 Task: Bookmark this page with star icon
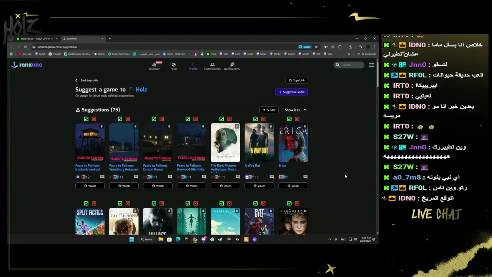(316, 47)
